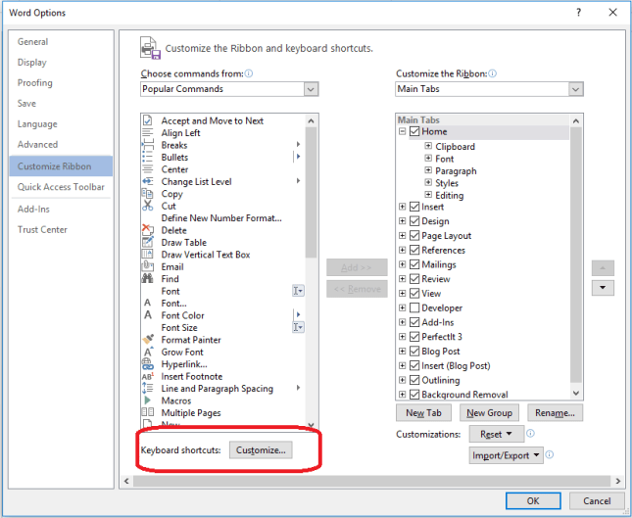The width and height of the screenshot is (632, 518).
Task: Click the New Group button
Action: pyautogui.click(x=489, y=413)
